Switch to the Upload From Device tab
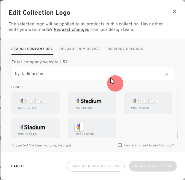Viewport: 185px width, 180px height. (x=80, y=49)
